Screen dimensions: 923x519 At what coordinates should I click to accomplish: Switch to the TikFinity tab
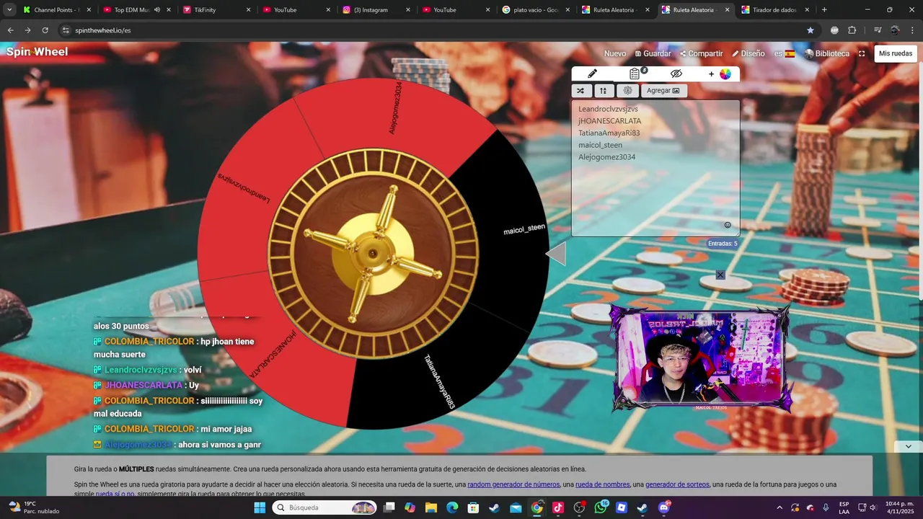[216, 10]
